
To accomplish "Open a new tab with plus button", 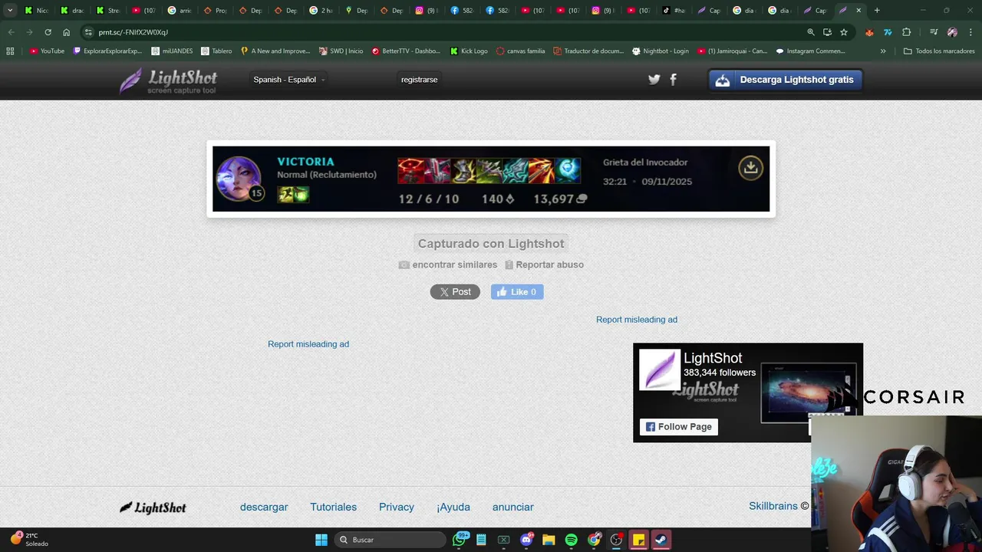I will pos(877,11).
